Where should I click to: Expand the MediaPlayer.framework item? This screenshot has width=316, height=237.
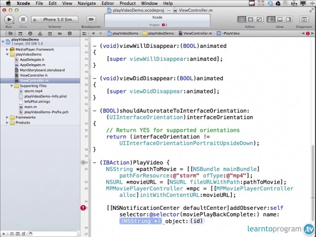click(7, 49)
